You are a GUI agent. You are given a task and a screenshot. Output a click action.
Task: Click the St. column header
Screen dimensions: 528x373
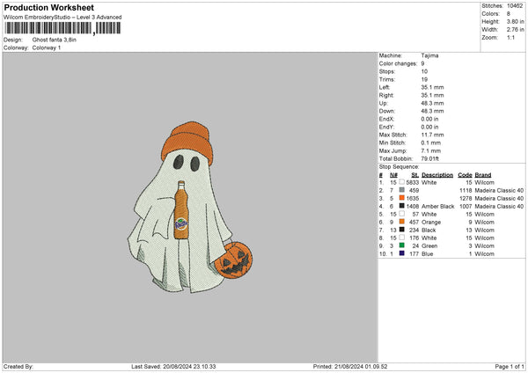pos(414,174)
